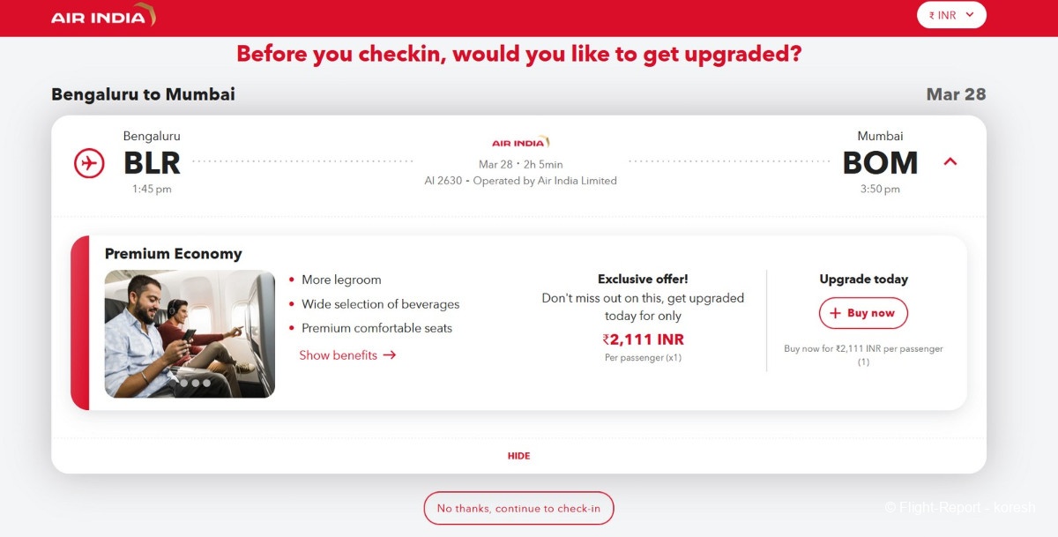The width and height of the screenshot is (1058, 537).
Task: Collapse flight details using chevron beside BOM
Action: tap(950, 161)
